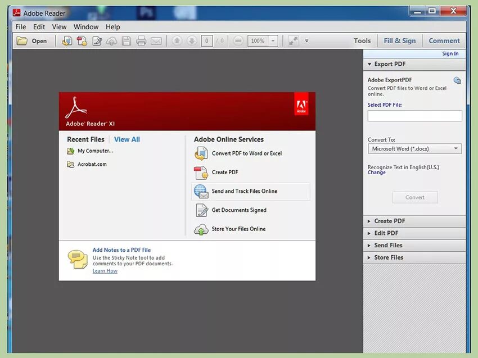The height and width of the screenshot is (358, 478).
Task: Expand the Edit PDF panel section
Action: [x=369, y=233]
